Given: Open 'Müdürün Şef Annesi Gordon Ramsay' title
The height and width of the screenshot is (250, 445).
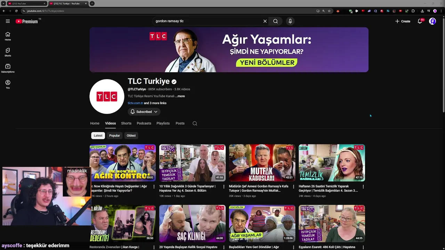Looking at the screenshot, I should pos(259,189).
